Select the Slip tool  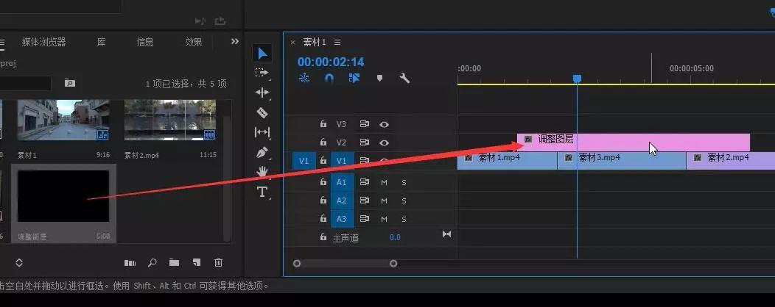tap(262, 132)
